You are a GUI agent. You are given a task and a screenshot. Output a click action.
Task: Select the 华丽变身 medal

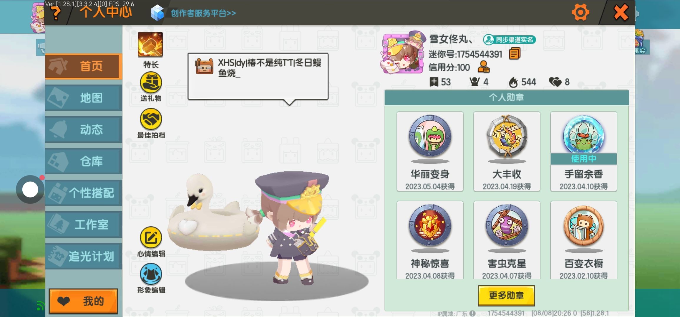(430, 151)
